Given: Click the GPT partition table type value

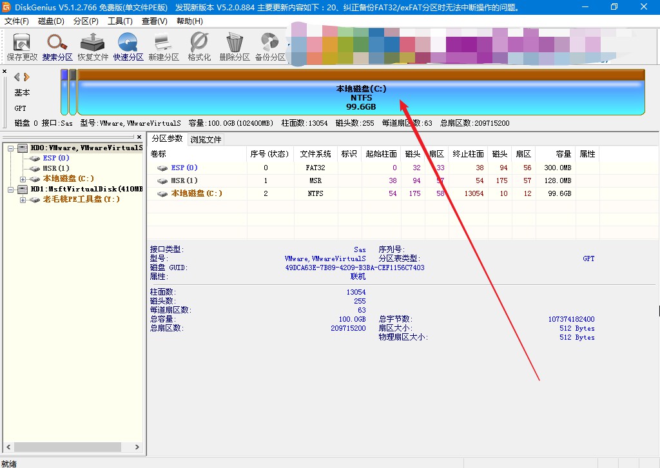Looking at the screenshot, I should click(588, 258).
